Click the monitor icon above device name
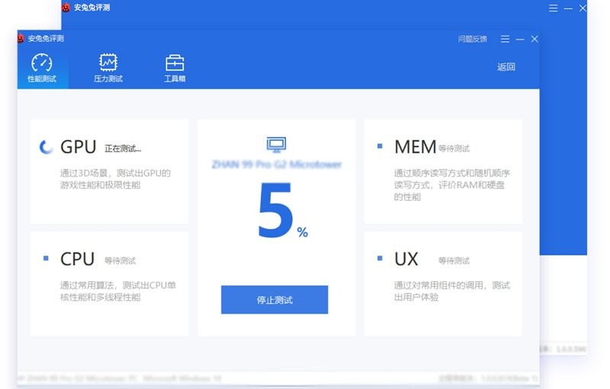Screen dimensions: 610x389 tap(276, 144)
